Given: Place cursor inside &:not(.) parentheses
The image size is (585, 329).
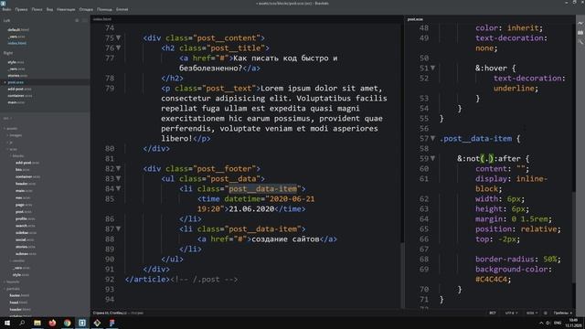Looking at the screenshot, I should click(x=487, y=158).
